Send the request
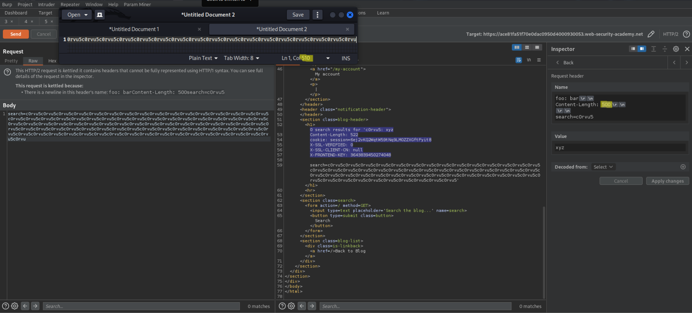 tap(16, 34)
